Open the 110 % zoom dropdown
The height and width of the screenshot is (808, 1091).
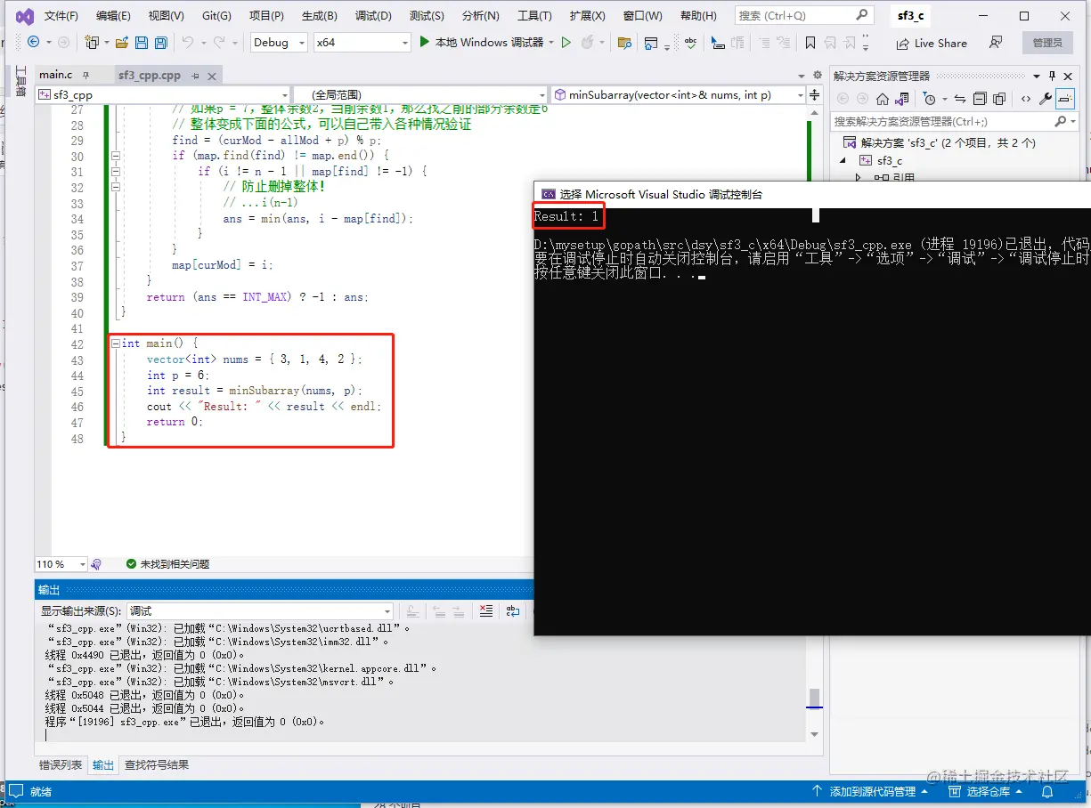pos(61,564)
